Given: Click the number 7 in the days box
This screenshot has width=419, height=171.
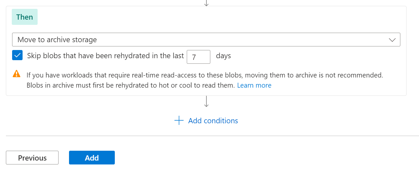Looking at the screenshot, I should pos(194,57).
